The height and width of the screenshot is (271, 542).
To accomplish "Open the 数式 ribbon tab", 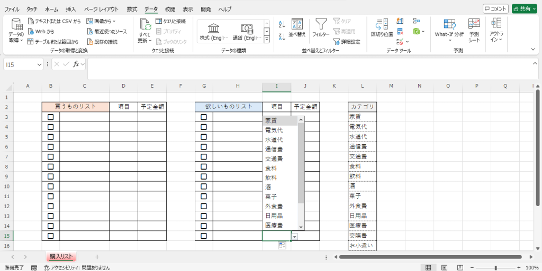I will [x=132, y=10].
